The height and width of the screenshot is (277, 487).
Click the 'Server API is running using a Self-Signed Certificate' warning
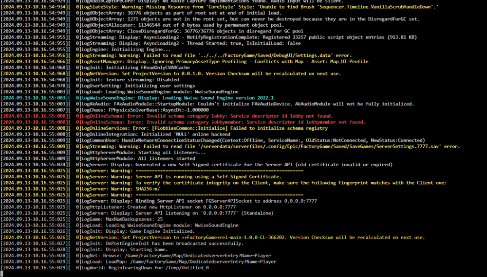(x=141, y=176)
